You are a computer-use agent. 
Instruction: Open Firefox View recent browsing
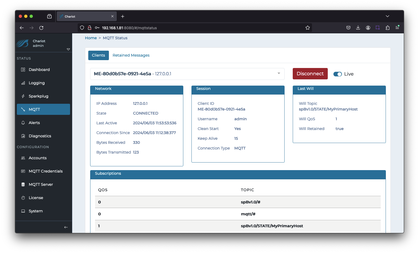(x=49, y=16)
